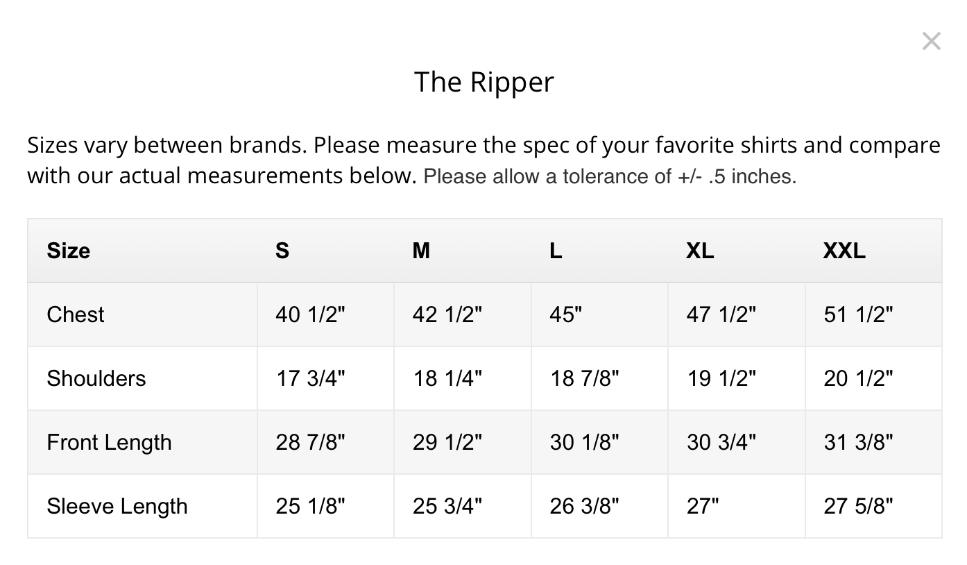Select the XXL size column header
This screenshot has height=565, width=967.
844,251
